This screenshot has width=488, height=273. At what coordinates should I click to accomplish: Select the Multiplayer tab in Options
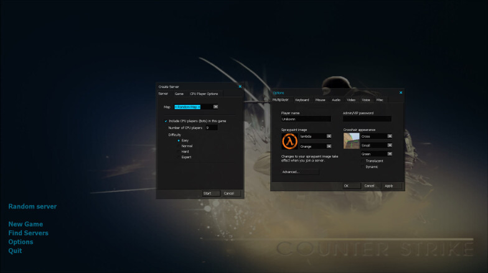tap(281, 100)
